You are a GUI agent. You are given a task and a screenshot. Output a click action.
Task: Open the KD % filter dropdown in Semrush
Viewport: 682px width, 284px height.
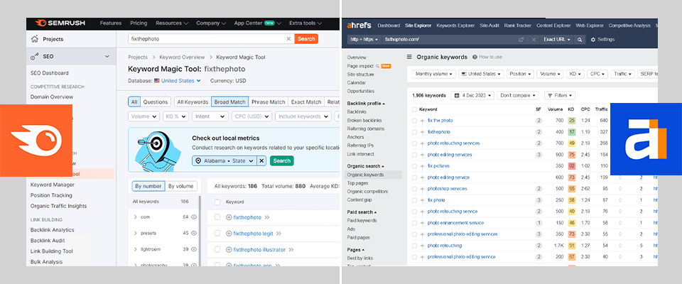(175, 116)
